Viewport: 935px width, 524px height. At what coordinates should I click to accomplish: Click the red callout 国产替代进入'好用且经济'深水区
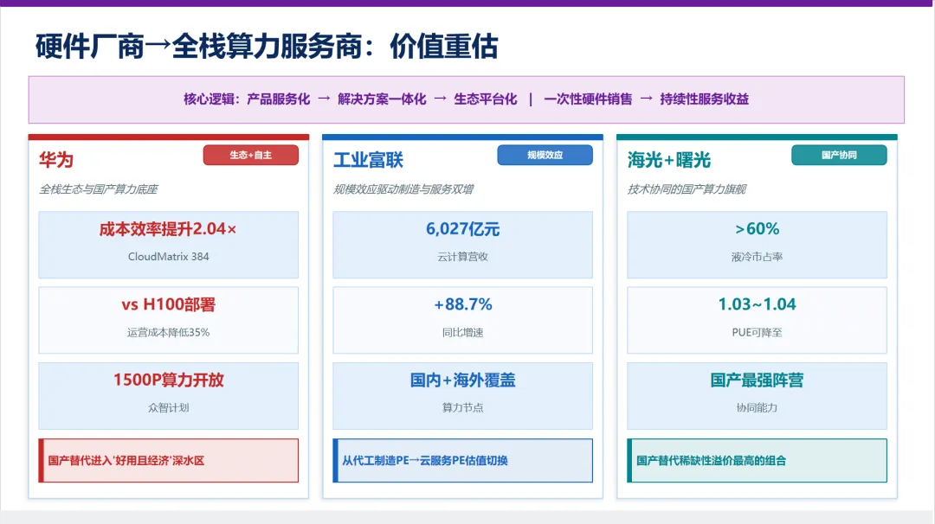coord(169,460)
